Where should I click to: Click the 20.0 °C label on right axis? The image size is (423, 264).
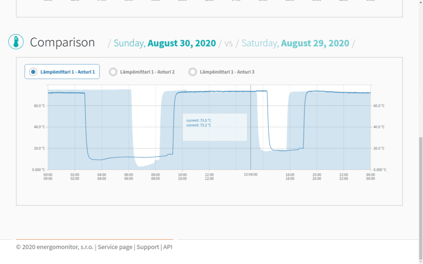[x=379, y=148]
